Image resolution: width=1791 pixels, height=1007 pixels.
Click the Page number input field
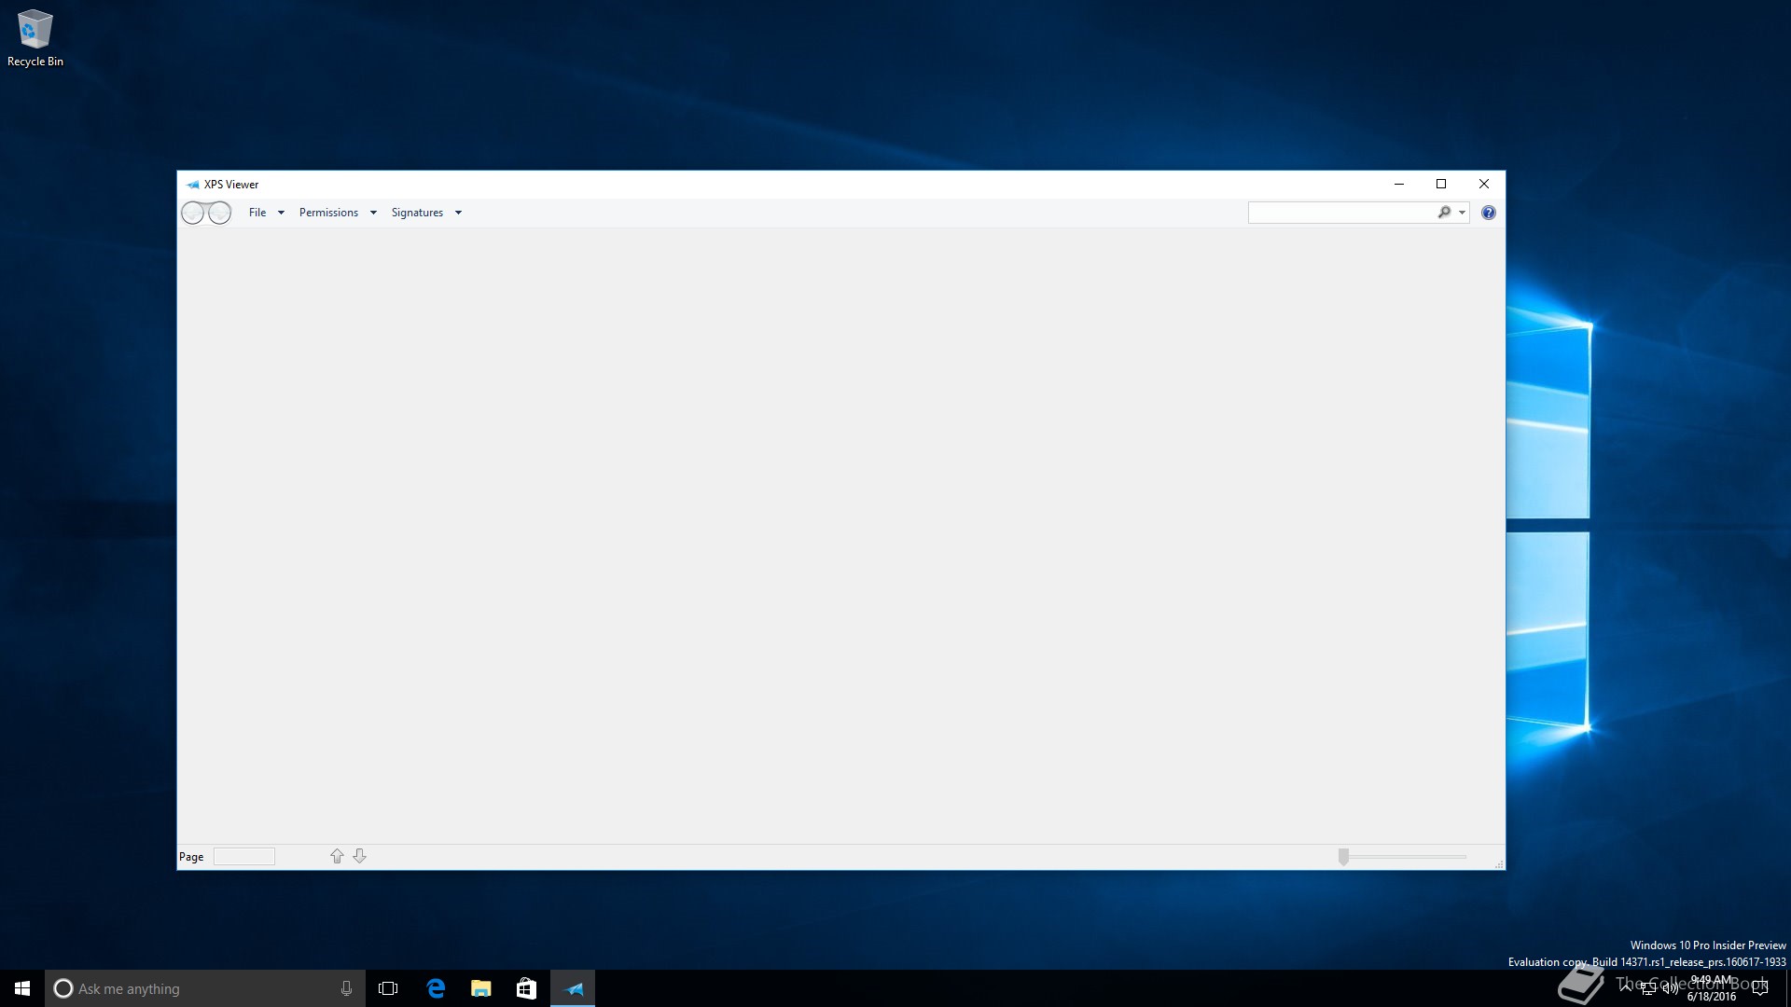click(x=244, y=857)
